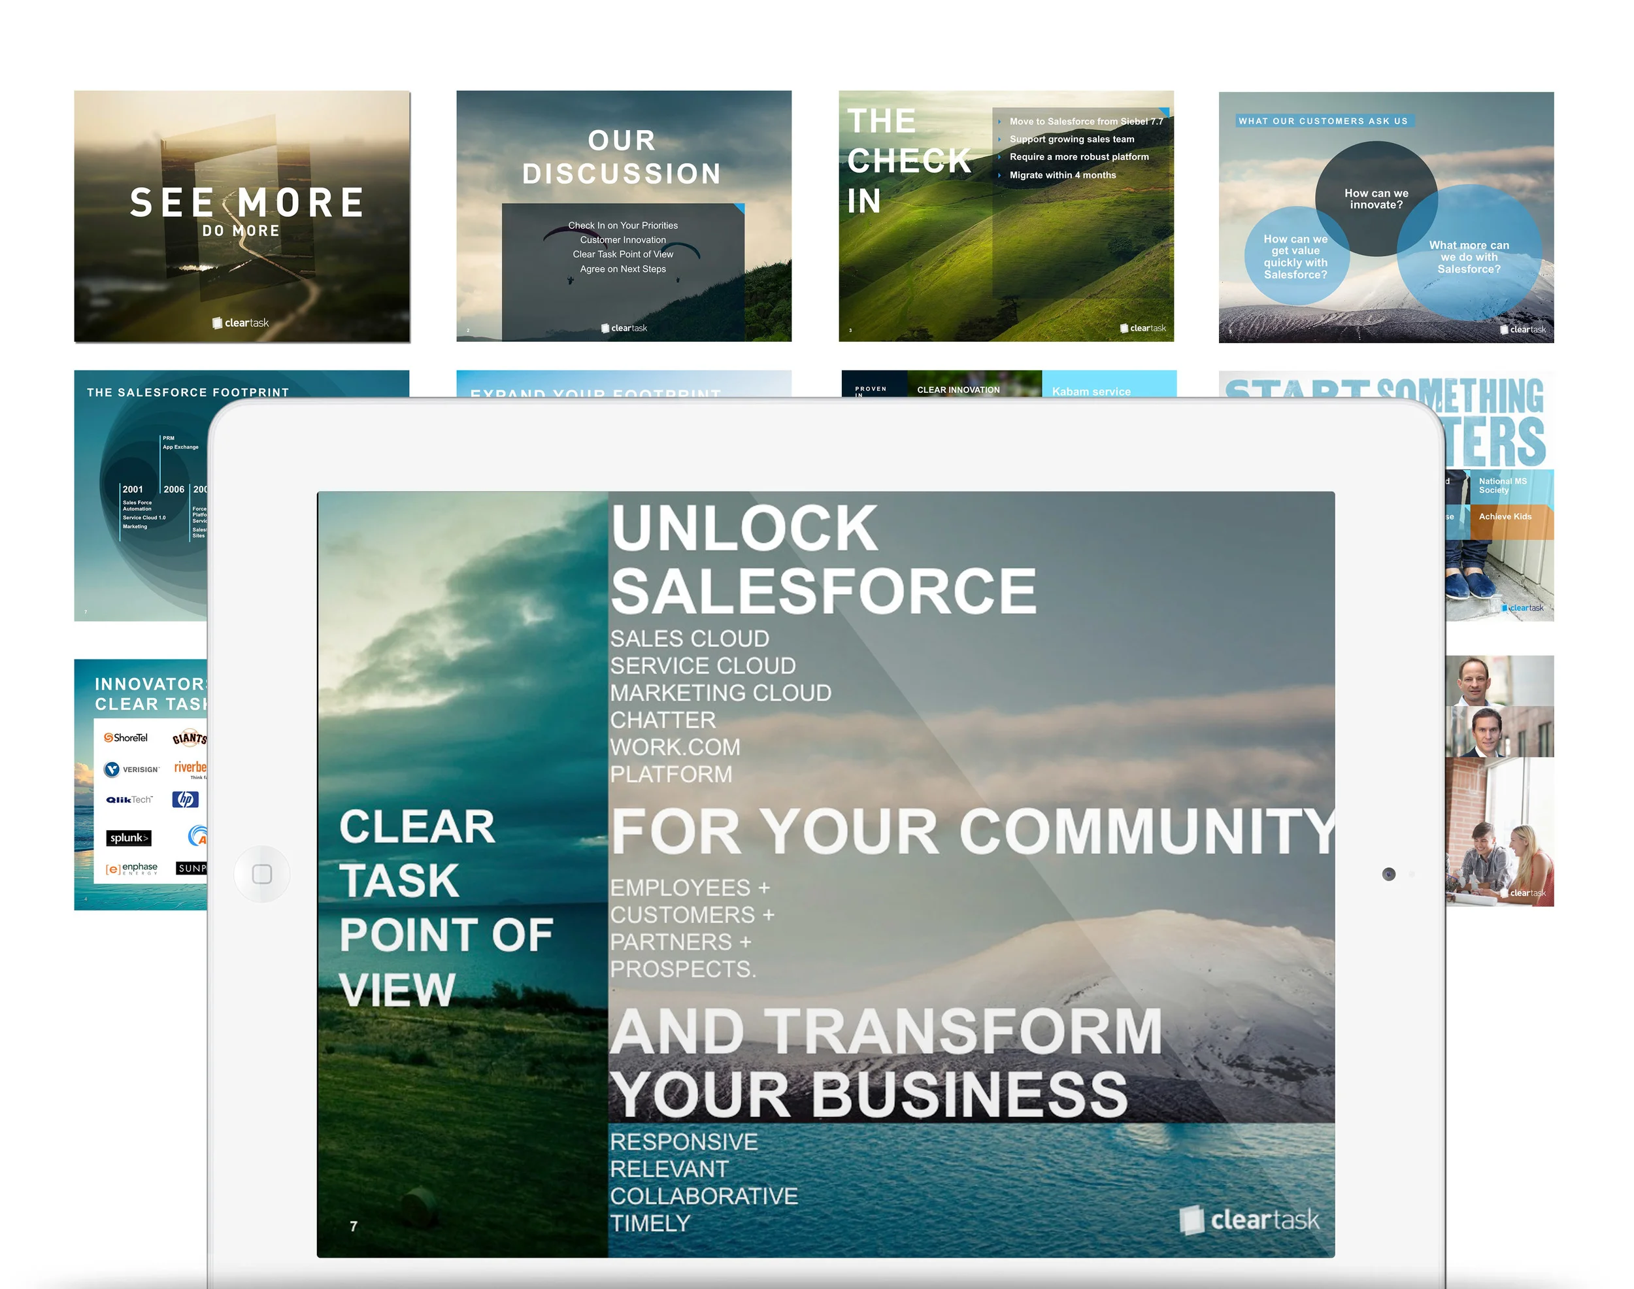This screenshot has height=1289, width=1634.
Task: Open the OUR DISCUSSION slide thumbnail
Action: 624,216
